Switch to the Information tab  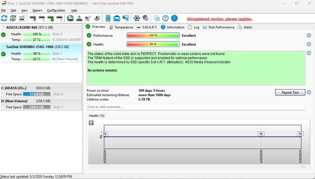(173, 27)
